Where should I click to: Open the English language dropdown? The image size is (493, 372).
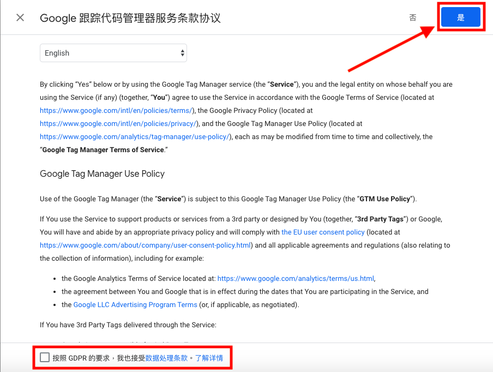113,53
